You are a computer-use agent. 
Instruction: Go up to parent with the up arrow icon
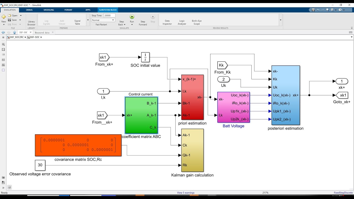click(14, 32)
